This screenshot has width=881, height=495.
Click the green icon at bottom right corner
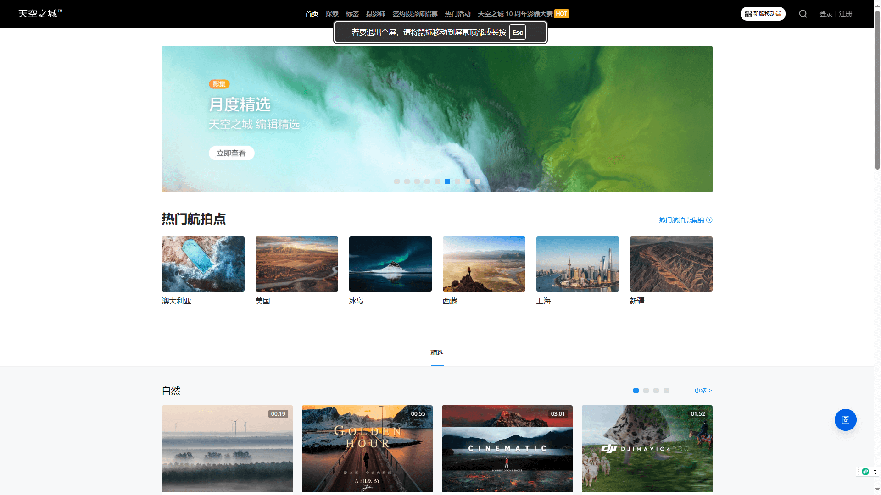coord(865,472)
